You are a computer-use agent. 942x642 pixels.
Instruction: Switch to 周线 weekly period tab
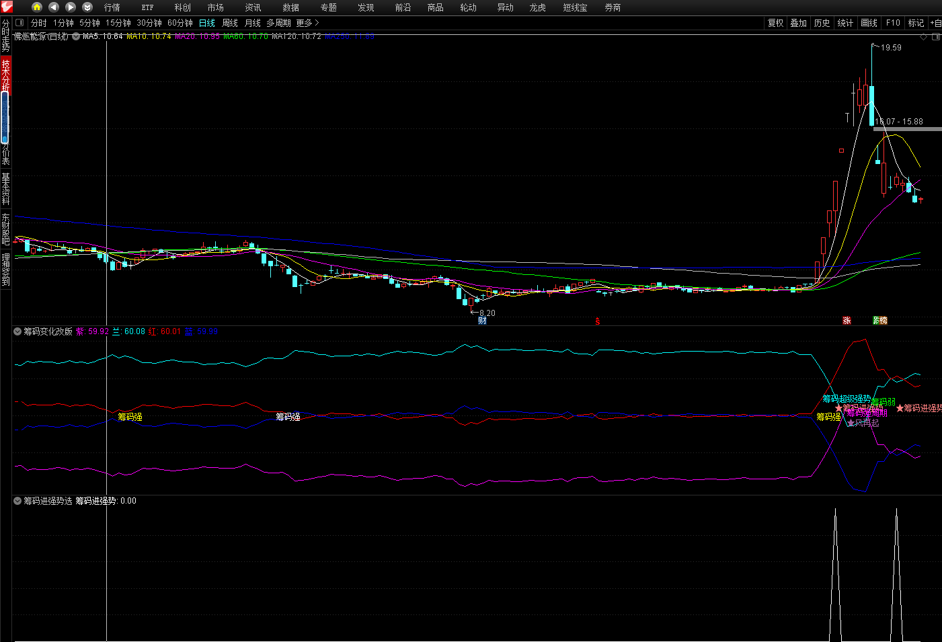coord(230,23)
